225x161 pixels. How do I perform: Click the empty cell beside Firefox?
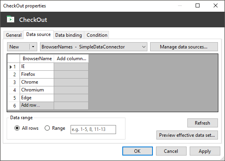(71, 74)
